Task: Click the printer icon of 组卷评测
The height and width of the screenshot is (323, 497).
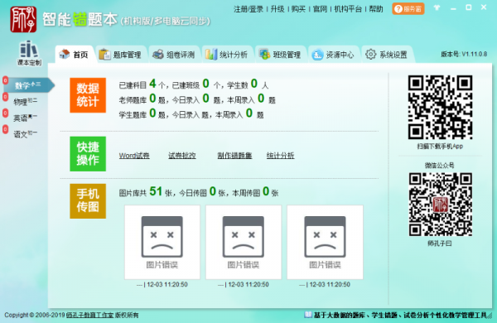Action: pos(158,55)
